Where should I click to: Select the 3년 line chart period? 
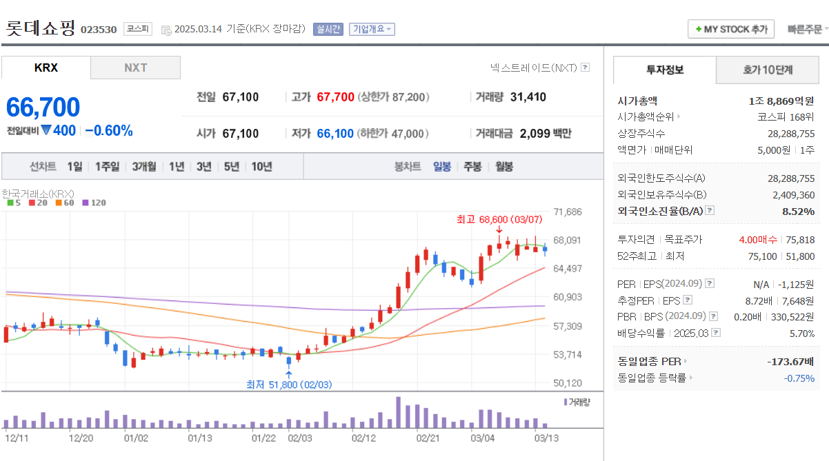pyautogui.click(x=203, y=167)
